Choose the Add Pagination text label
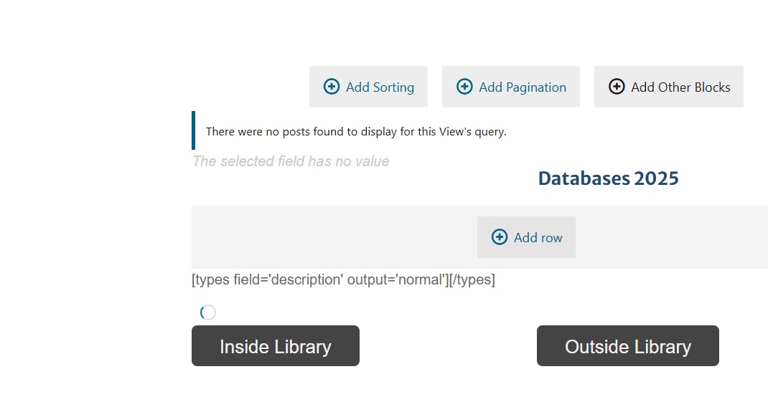Viewport: 768px width, 402px height. click(523, 87)
